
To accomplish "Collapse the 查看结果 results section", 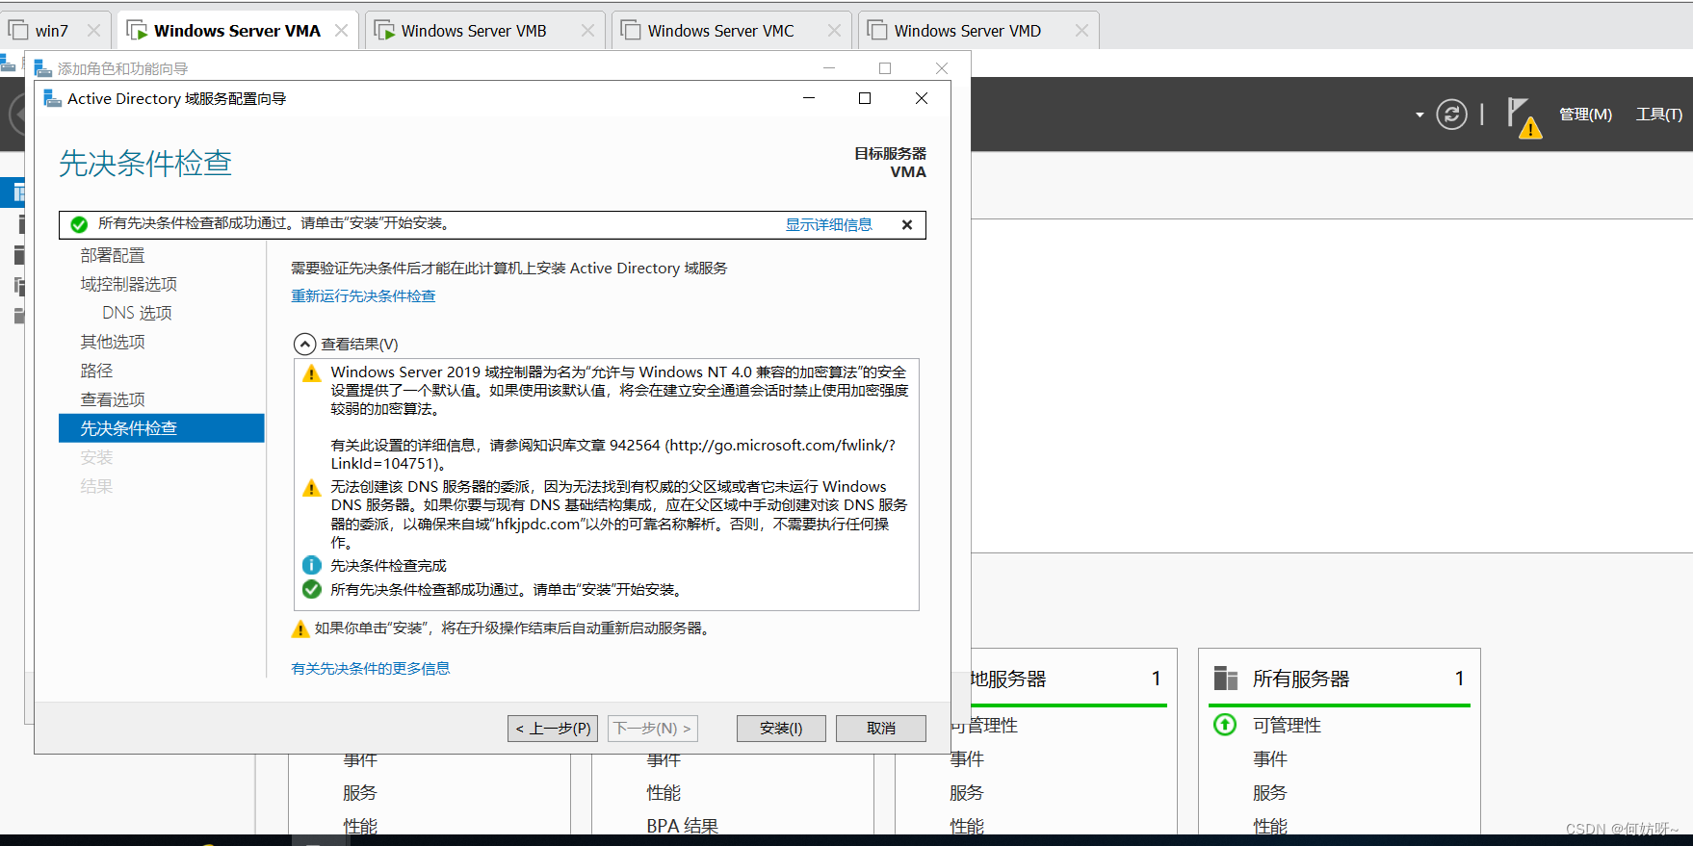I will (x=304, y=345).
